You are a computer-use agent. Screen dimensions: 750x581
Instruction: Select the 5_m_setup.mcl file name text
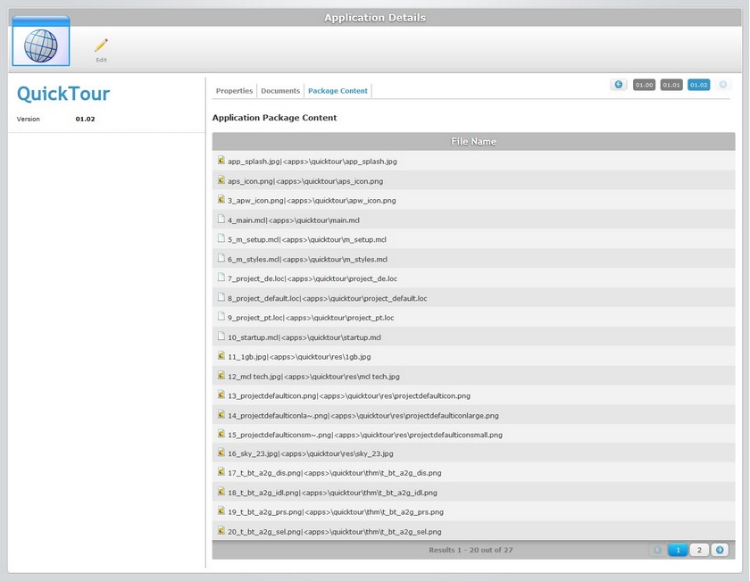[307, 239]
